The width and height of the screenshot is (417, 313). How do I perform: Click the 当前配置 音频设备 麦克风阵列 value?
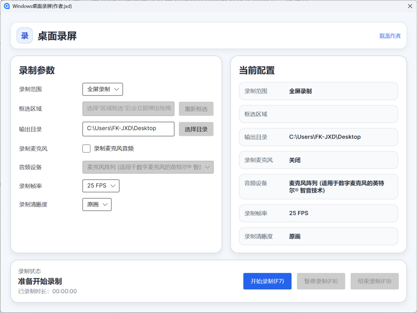tap(336, 187)
